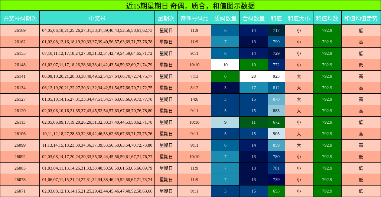
Task: Click composite count 11 cell
Action: (x=254, y=122)
